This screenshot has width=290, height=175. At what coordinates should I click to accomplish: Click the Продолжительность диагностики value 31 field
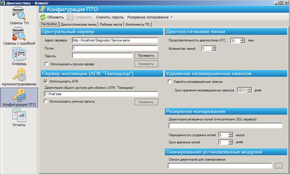235,40
